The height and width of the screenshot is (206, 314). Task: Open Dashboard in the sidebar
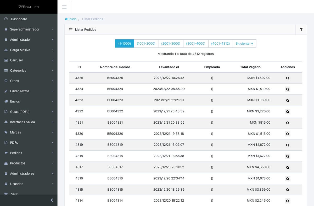(29, 19)
